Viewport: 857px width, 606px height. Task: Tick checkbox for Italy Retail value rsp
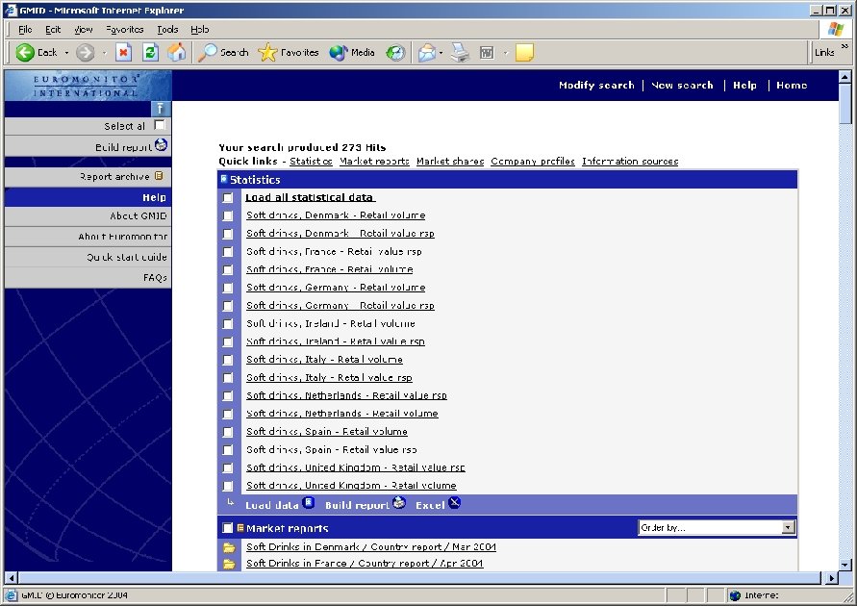228,378
